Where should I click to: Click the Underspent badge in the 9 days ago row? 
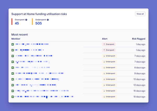[109, 73]
